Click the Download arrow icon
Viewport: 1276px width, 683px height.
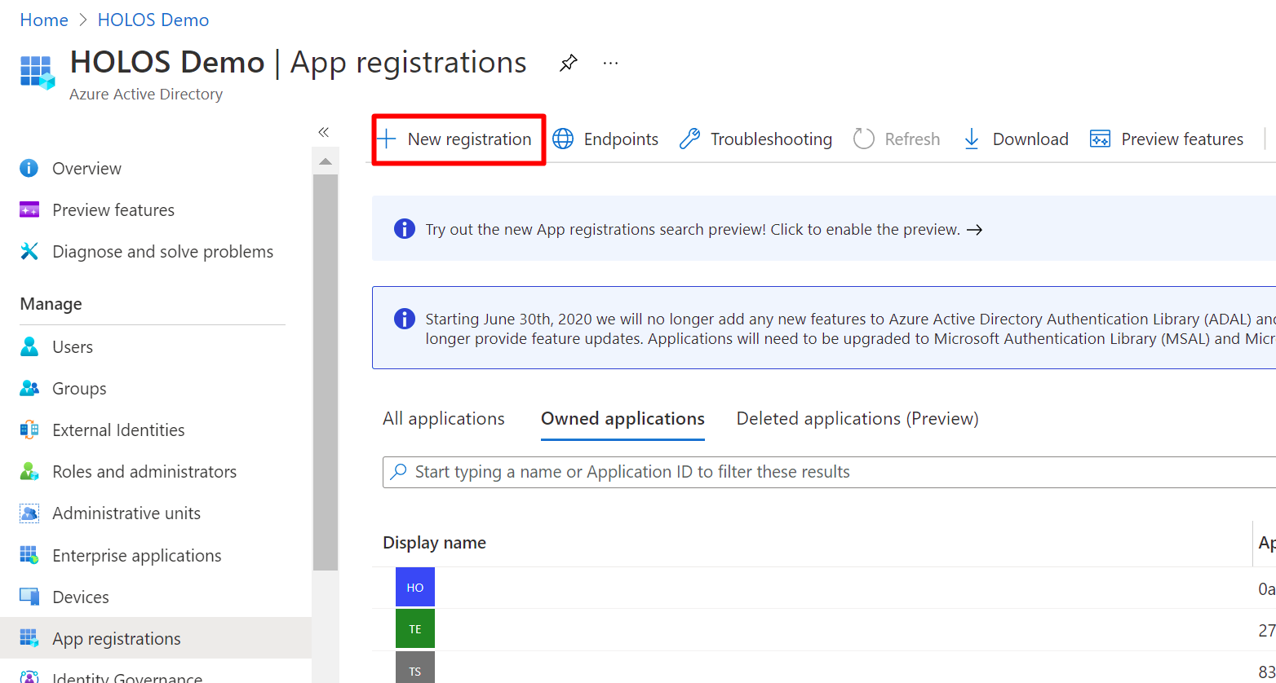(x=971, y=139)
